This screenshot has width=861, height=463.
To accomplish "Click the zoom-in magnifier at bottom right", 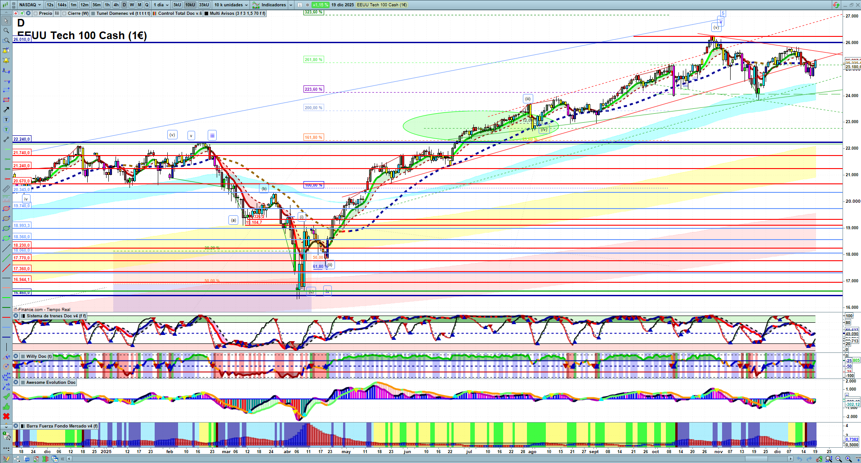I will pyautogui.click(x=848, y=459).
